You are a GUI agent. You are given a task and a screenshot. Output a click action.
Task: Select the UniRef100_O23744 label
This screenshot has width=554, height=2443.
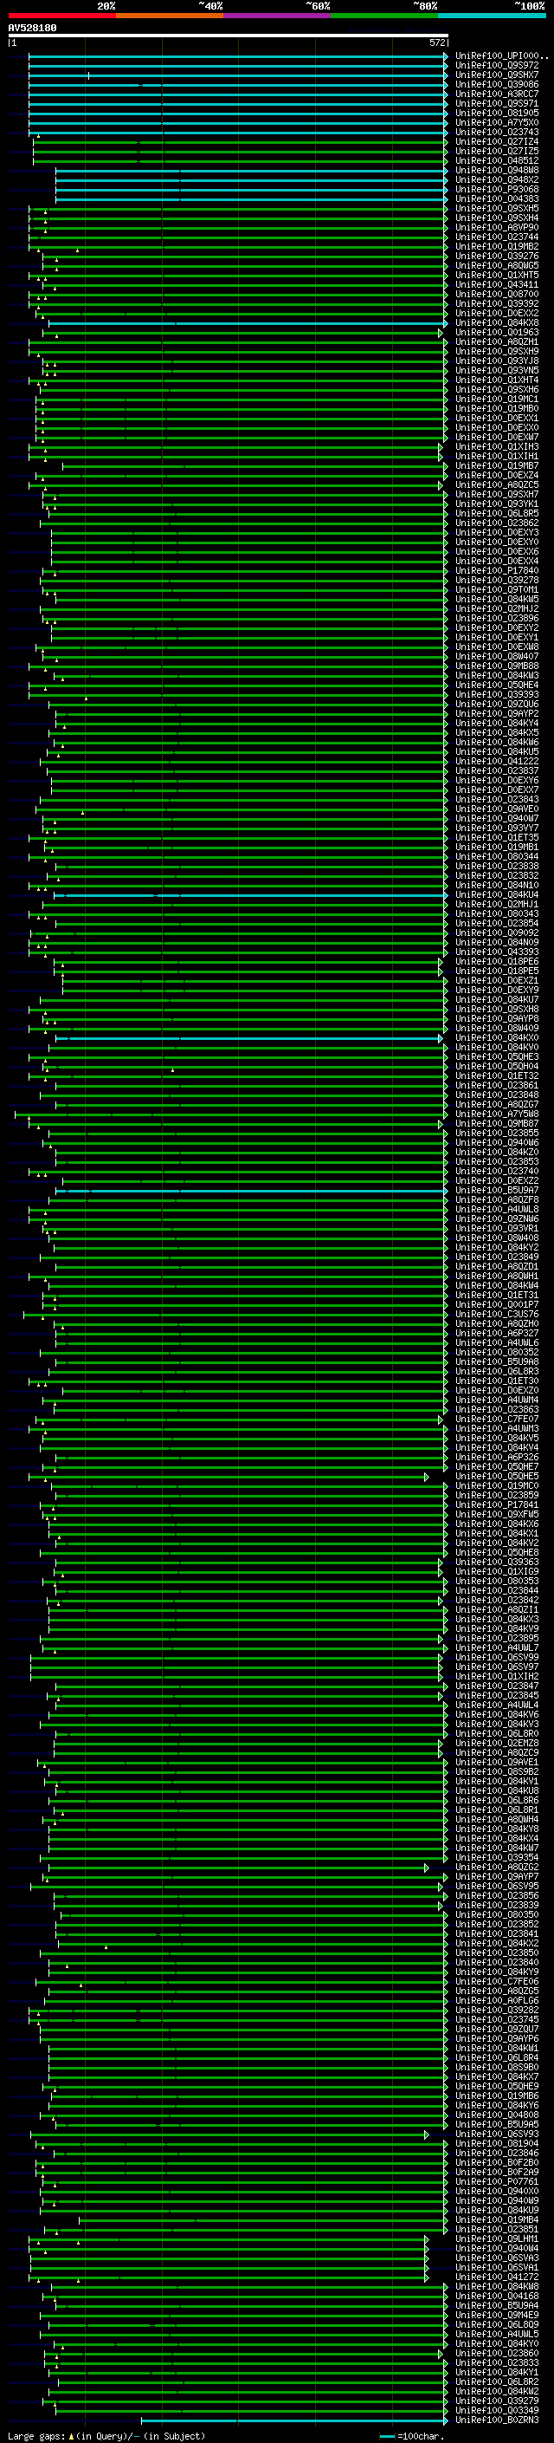tap(497, 236)
